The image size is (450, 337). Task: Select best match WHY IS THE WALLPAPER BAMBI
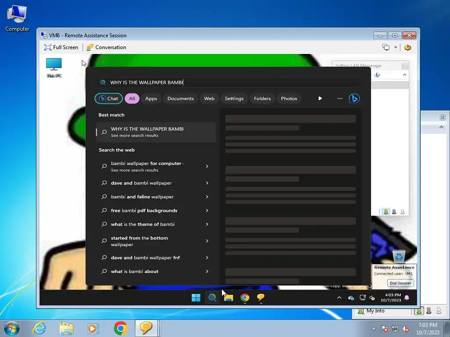pos(156,132)
